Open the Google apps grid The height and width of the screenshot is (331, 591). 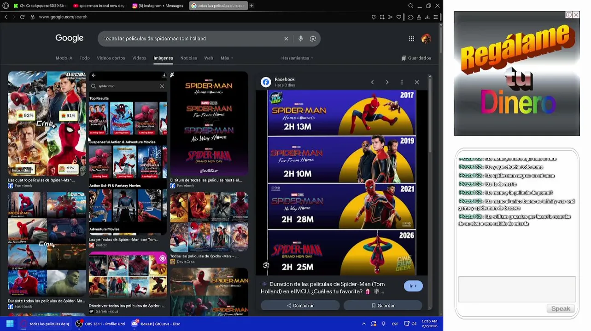[x=411, y=39]
